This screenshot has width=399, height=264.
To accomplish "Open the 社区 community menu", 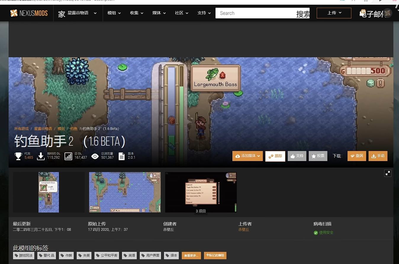I will click(x=181, y=13).
